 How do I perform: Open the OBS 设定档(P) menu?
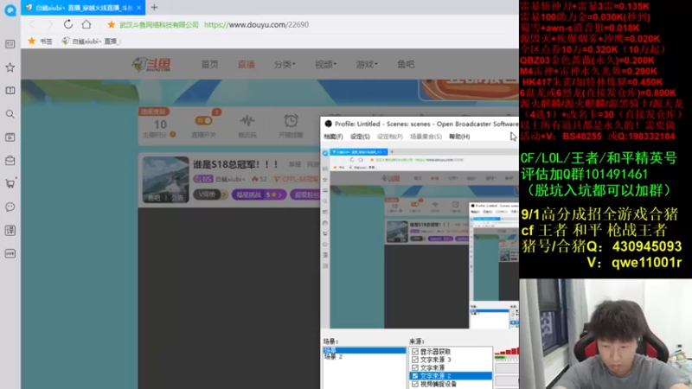pos(390,137)
